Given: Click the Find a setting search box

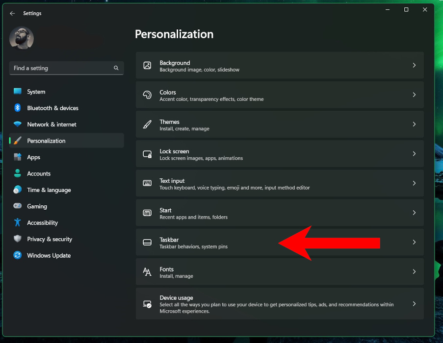Looking at the screenshot, I should click(x=66, y=68).
